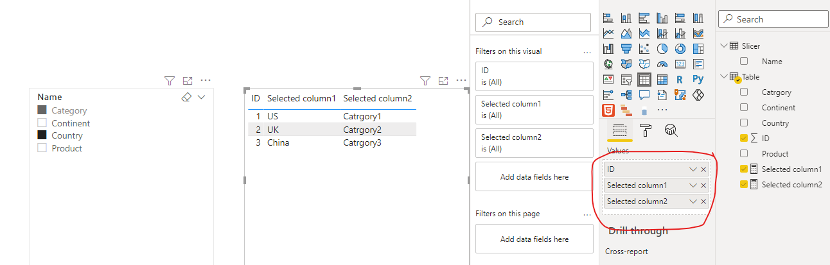Check the Continent field in Fields pane
The width and height of the screenshot is (830, 265).
[x=744, y=107]
